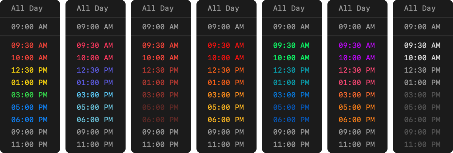
Task: Choose the faded dark red 06:00 PM slot
Action: 160,120
